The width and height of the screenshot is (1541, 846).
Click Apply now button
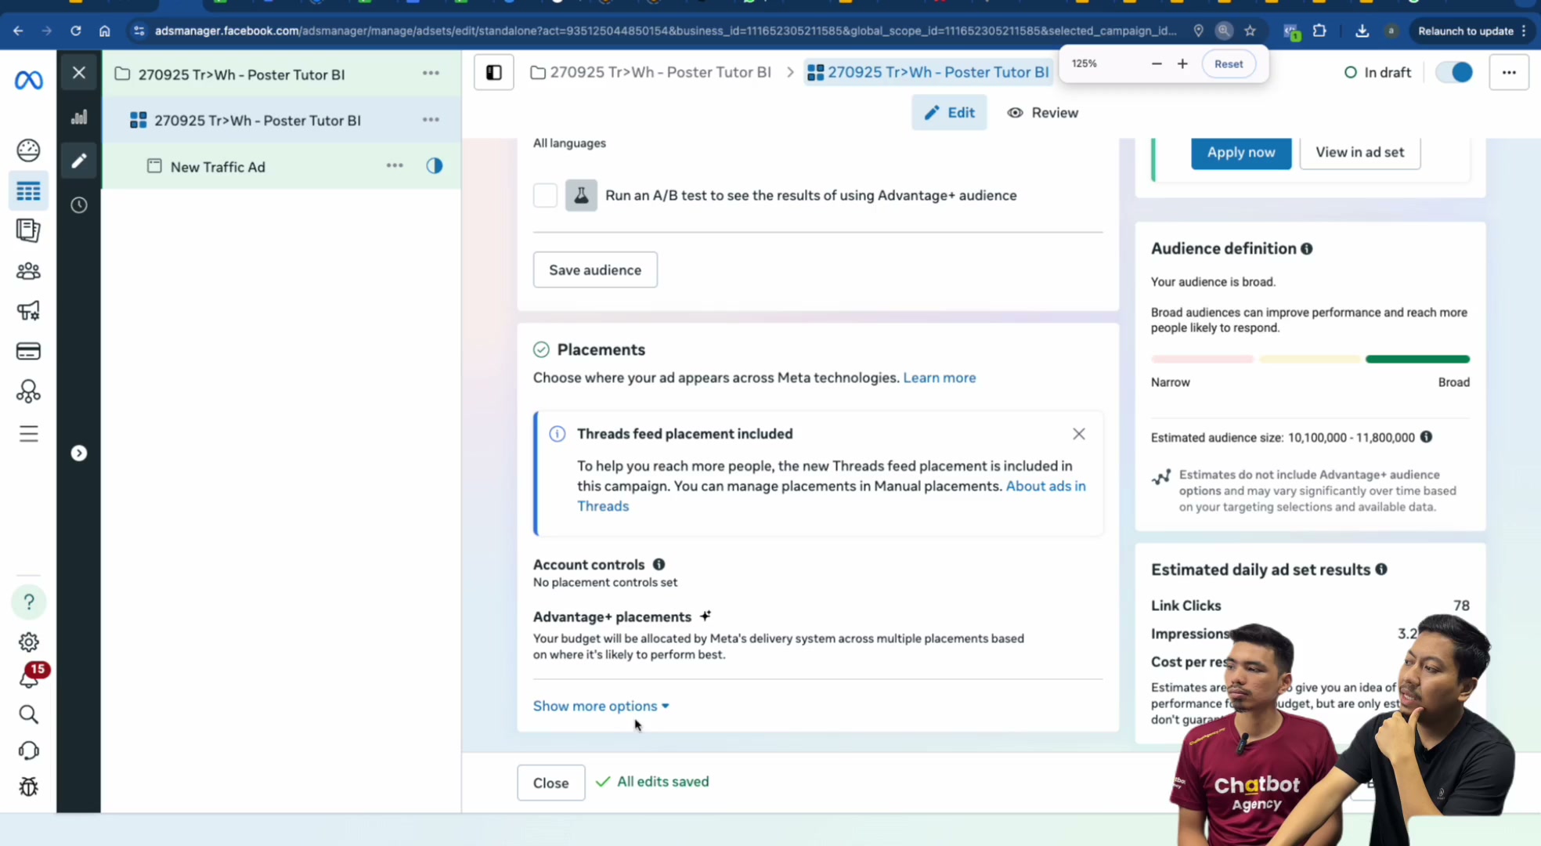(x=1241, y=152)
